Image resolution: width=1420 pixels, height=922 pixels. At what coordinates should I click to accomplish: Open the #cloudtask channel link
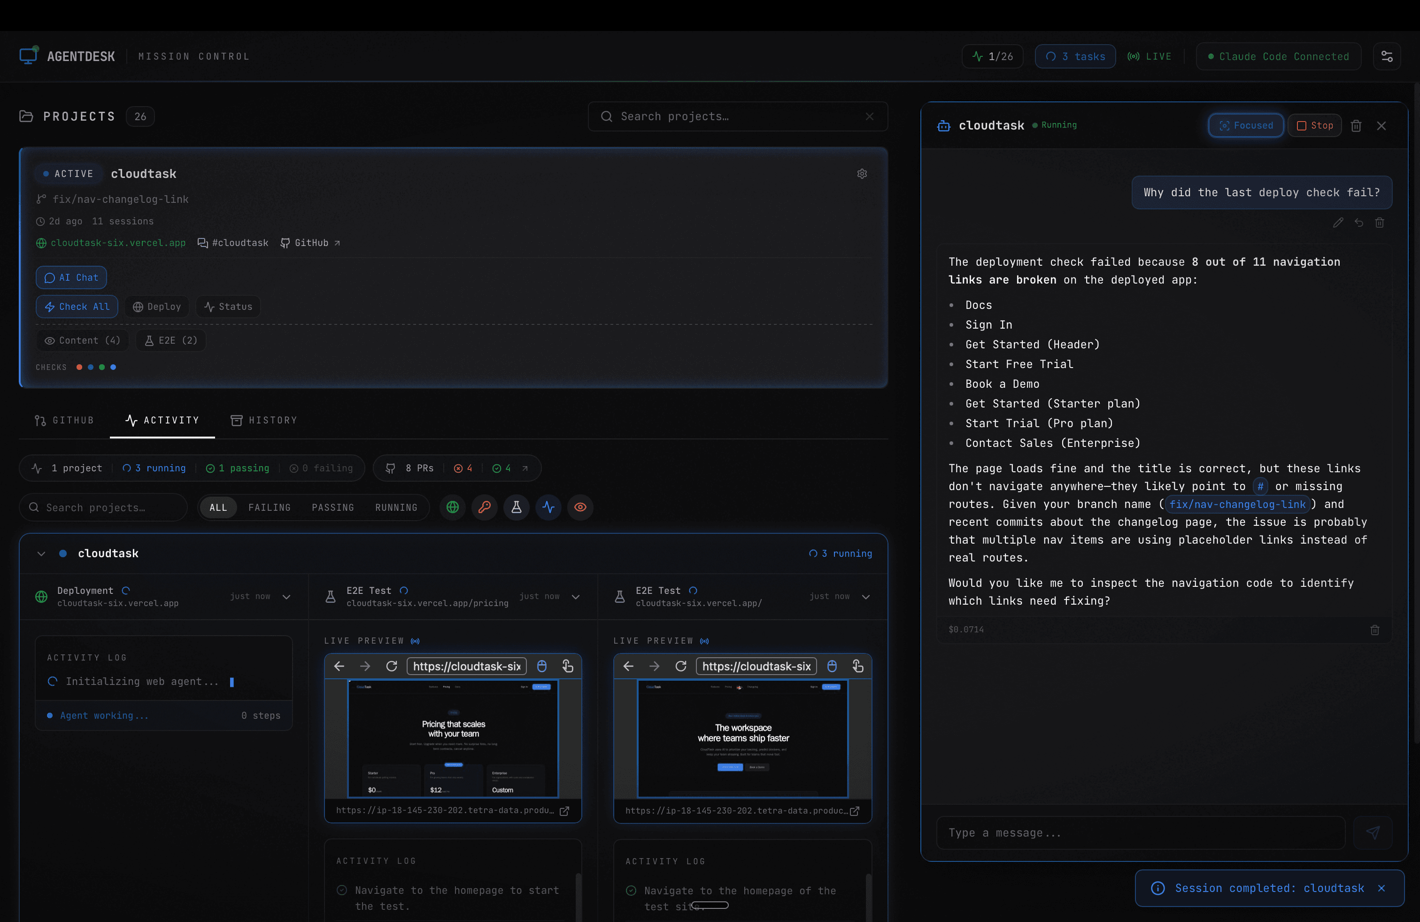point(233,243)
